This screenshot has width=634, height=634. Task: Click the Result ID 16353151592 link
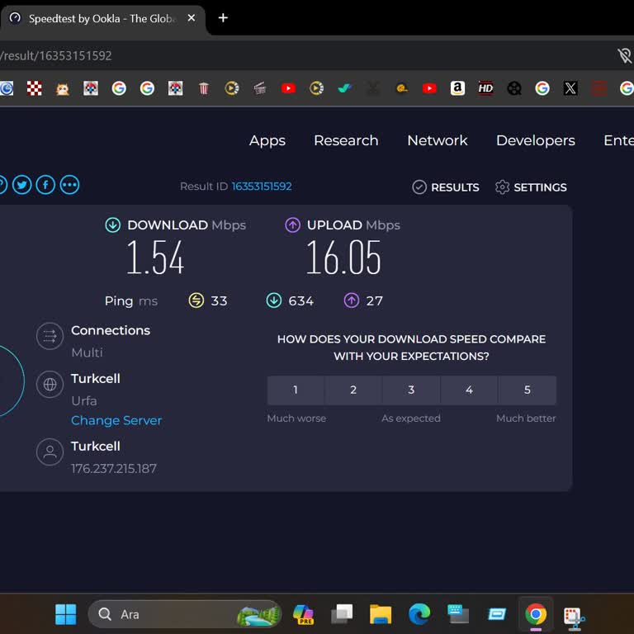[x=262, y=186]
